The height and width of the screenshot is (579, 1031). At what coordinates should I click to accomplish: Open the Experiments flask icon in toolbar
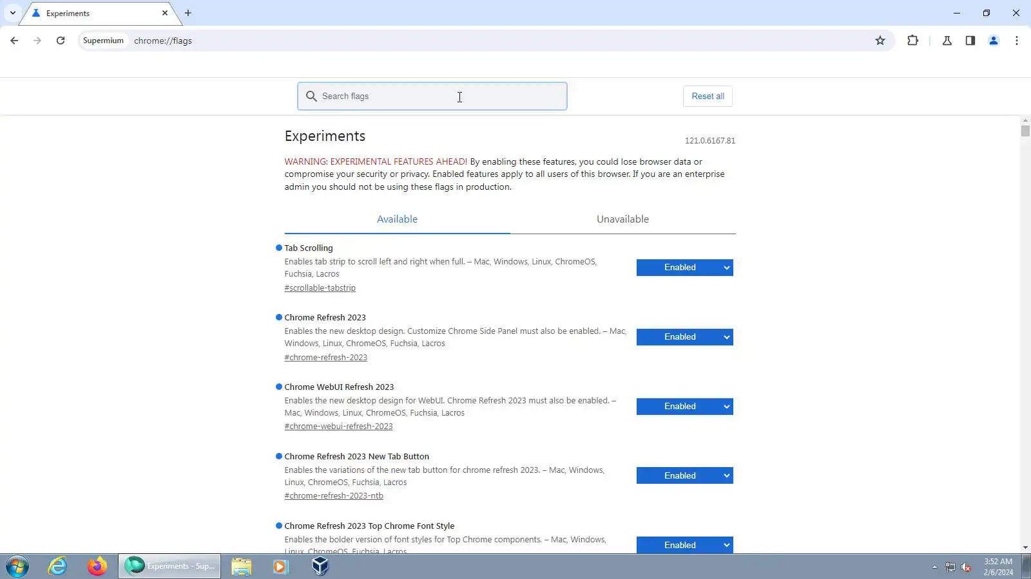(947, 41)
